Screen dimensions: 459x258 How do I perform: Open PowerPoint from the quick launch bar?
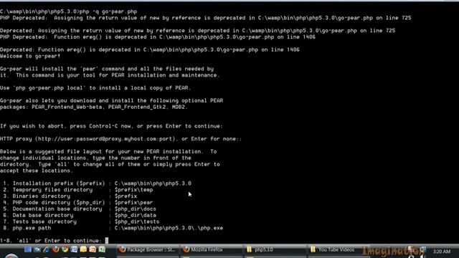[x=93, y=249]
